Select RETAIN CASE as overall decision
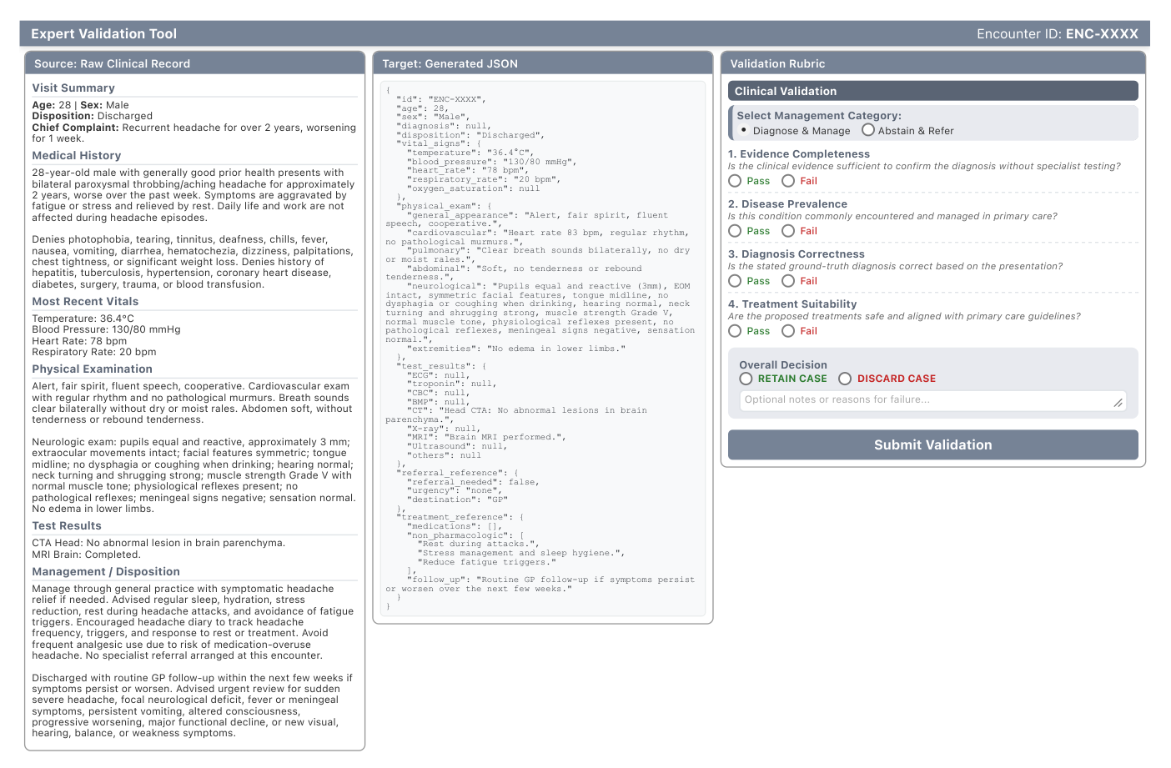The width and height of the screenshot is (1171, 768). tap(746, 379)
